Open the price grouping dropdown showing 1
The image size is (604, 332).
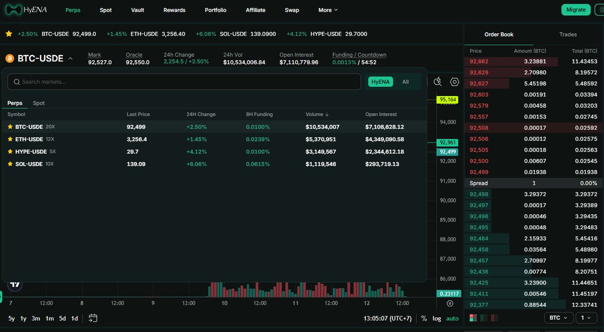586,318
